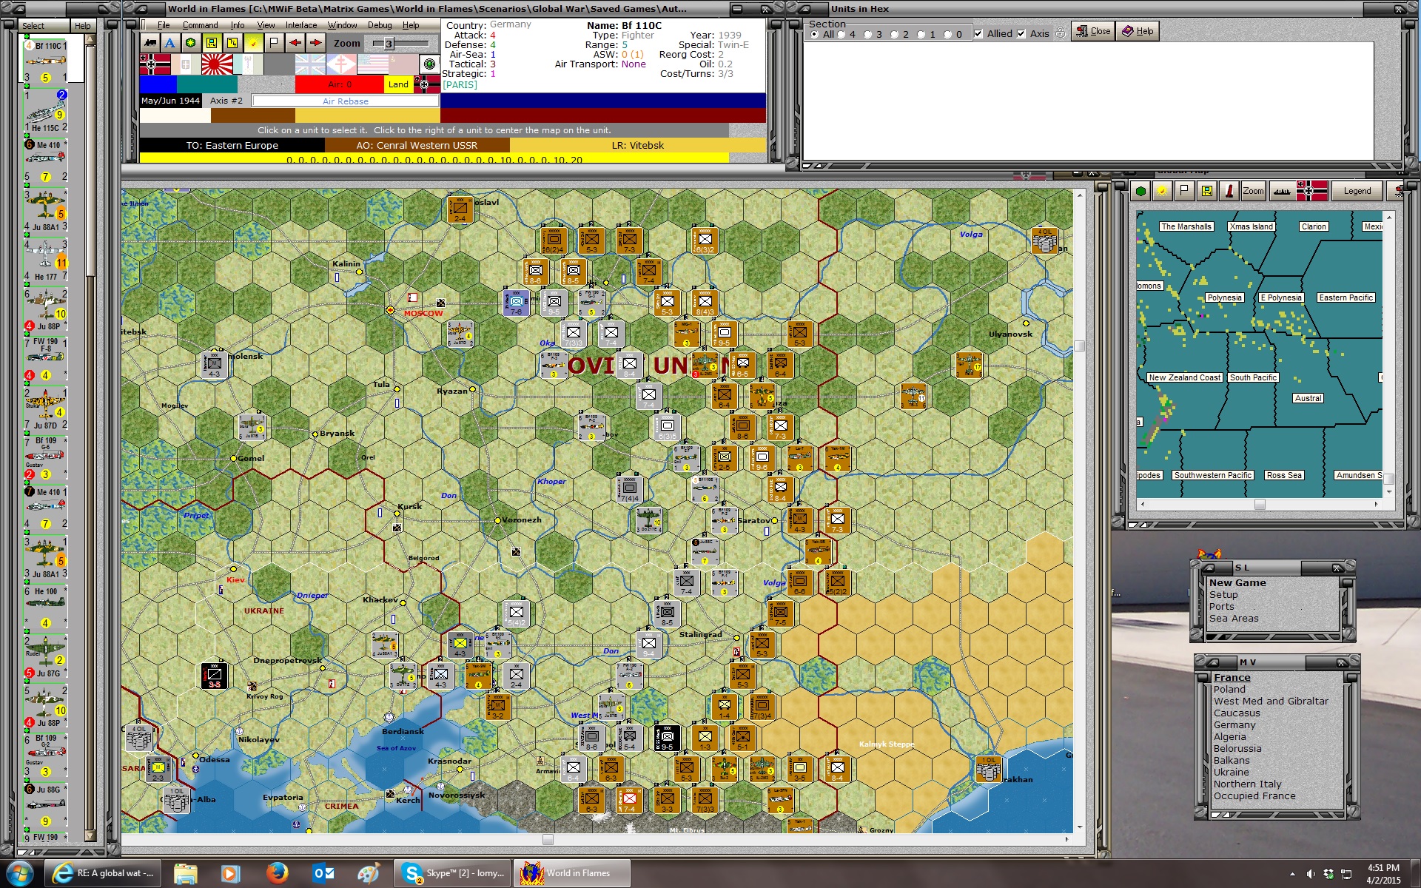Select the German flag in the country row
Image resolution: width=1421 pixels, height=888 pixels.
click(x=155, y=65)
